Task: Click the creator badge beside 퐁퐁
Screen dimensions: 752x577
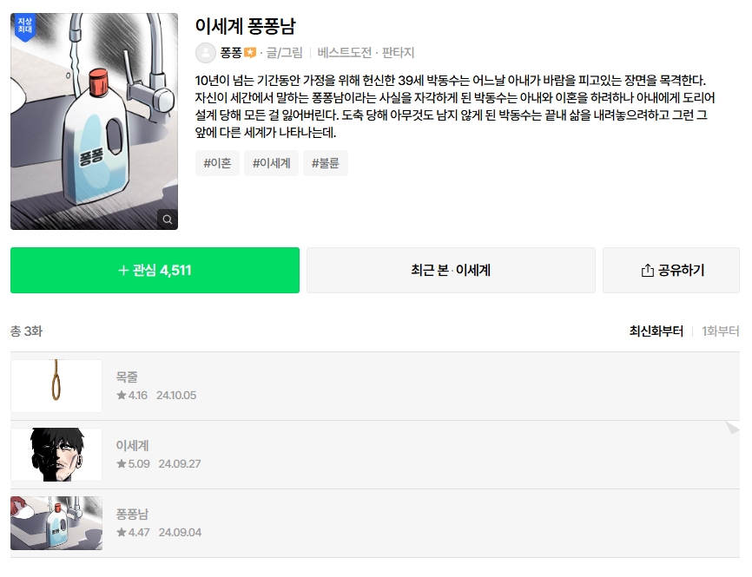Action: [x=250, y=53]
